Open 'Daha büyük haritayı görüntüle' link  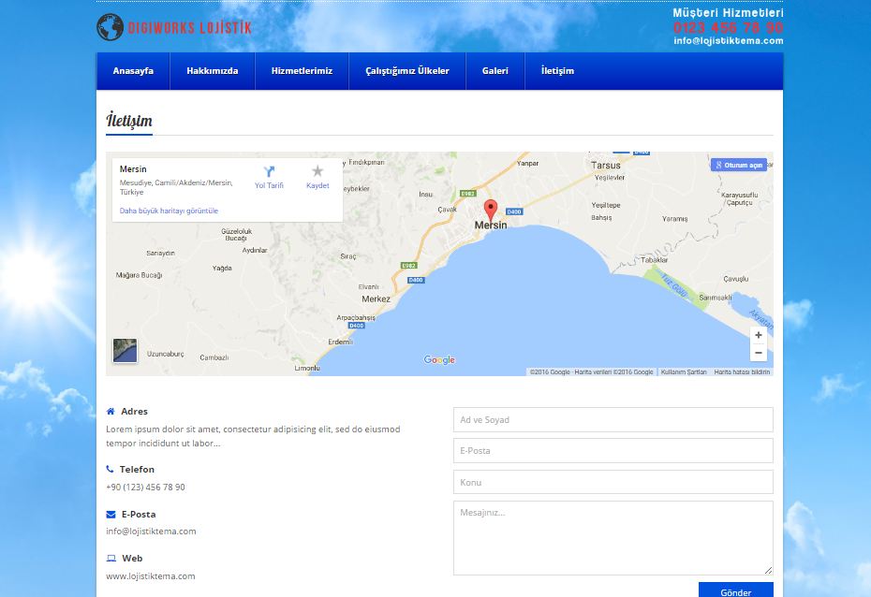169,211
